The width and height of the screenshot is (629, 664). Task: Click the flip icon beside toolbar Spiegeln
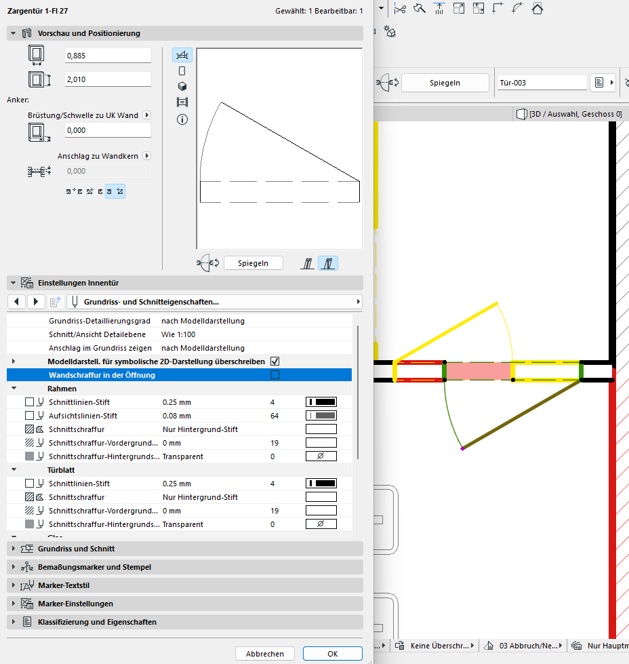(x=387, y=83)
